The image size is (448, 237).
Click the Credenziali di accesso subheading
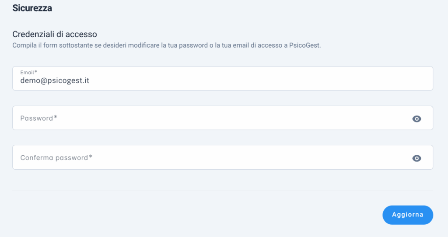55,34
